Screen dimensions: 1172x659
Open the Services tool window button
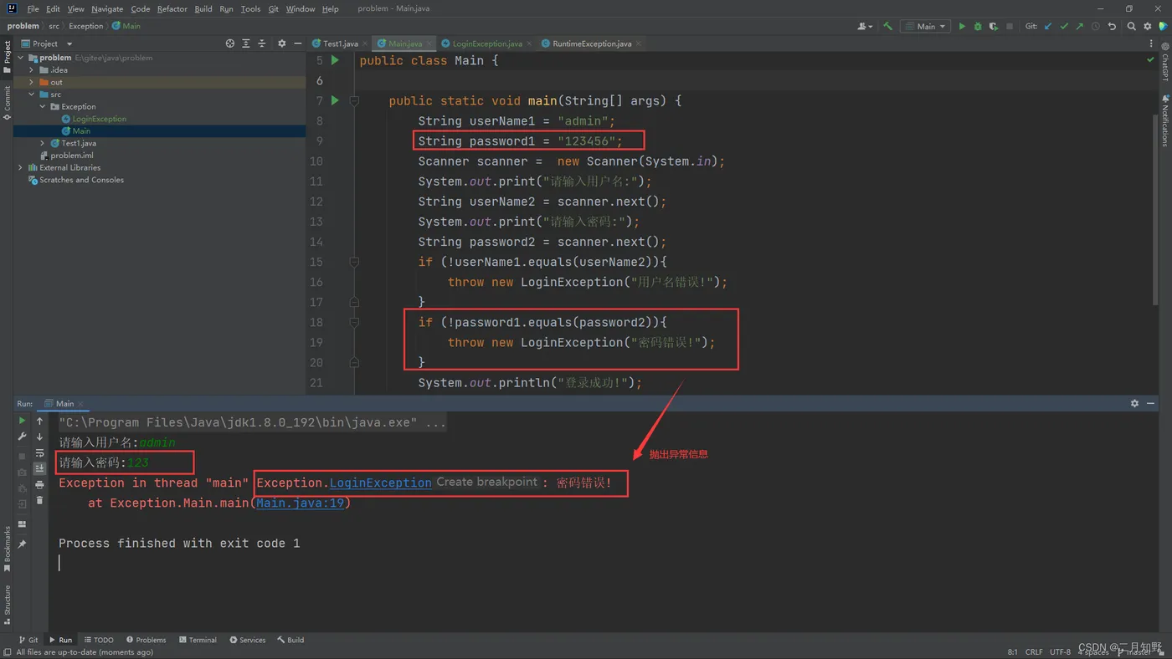click(247, 640)
